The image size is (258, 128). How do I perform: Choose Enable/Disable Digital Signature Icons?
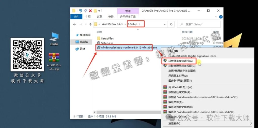pyautogui.click(x=192, y=56)
